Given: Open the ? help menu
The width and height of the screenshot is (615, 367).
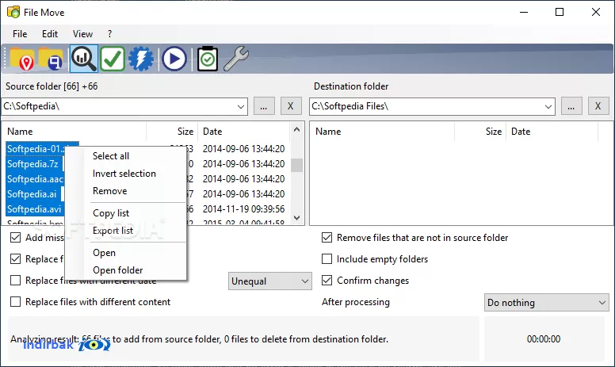Looking at the screenshot, I should point(110,34).
